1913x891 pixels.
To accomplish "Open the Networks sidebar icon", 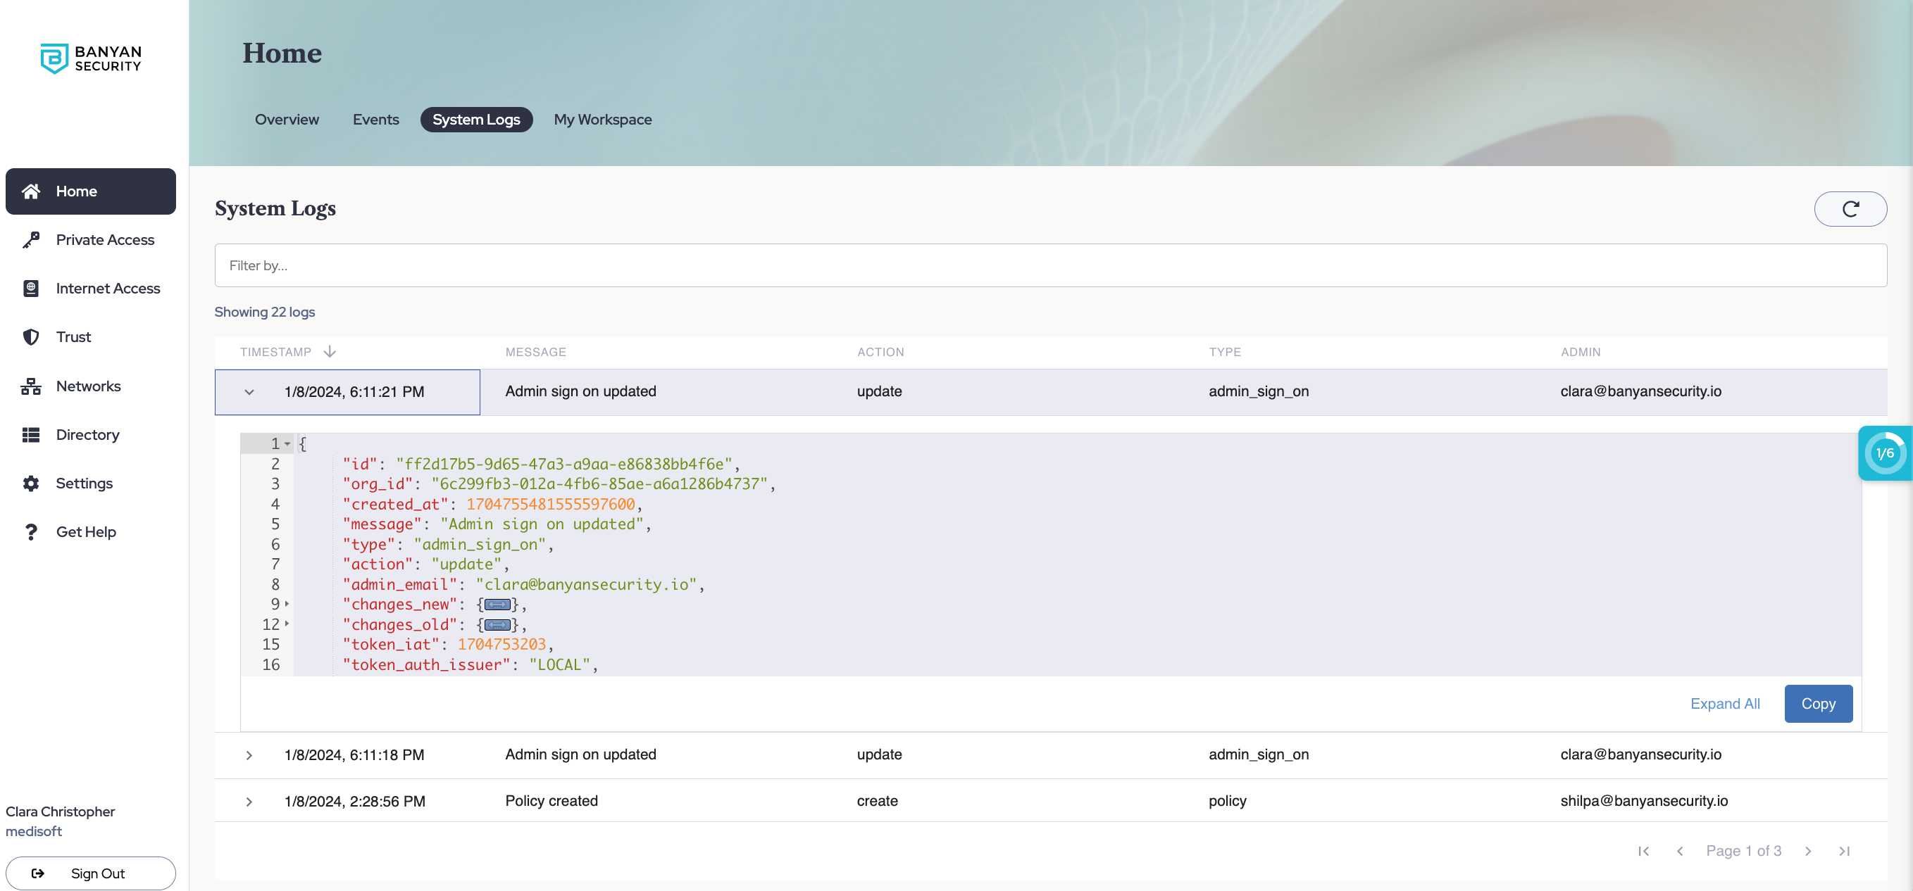I will coord(30,386).
